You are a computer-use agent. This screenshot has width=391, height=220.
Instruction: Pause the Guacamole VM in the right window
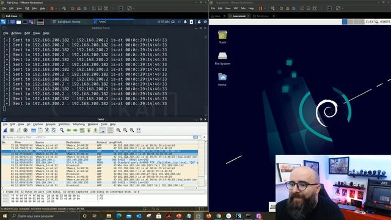click(261, 8)
